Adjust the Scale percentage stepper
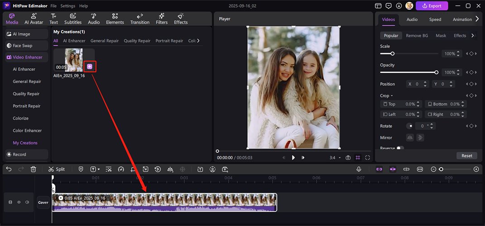485x226 pixels. (458, 54)
